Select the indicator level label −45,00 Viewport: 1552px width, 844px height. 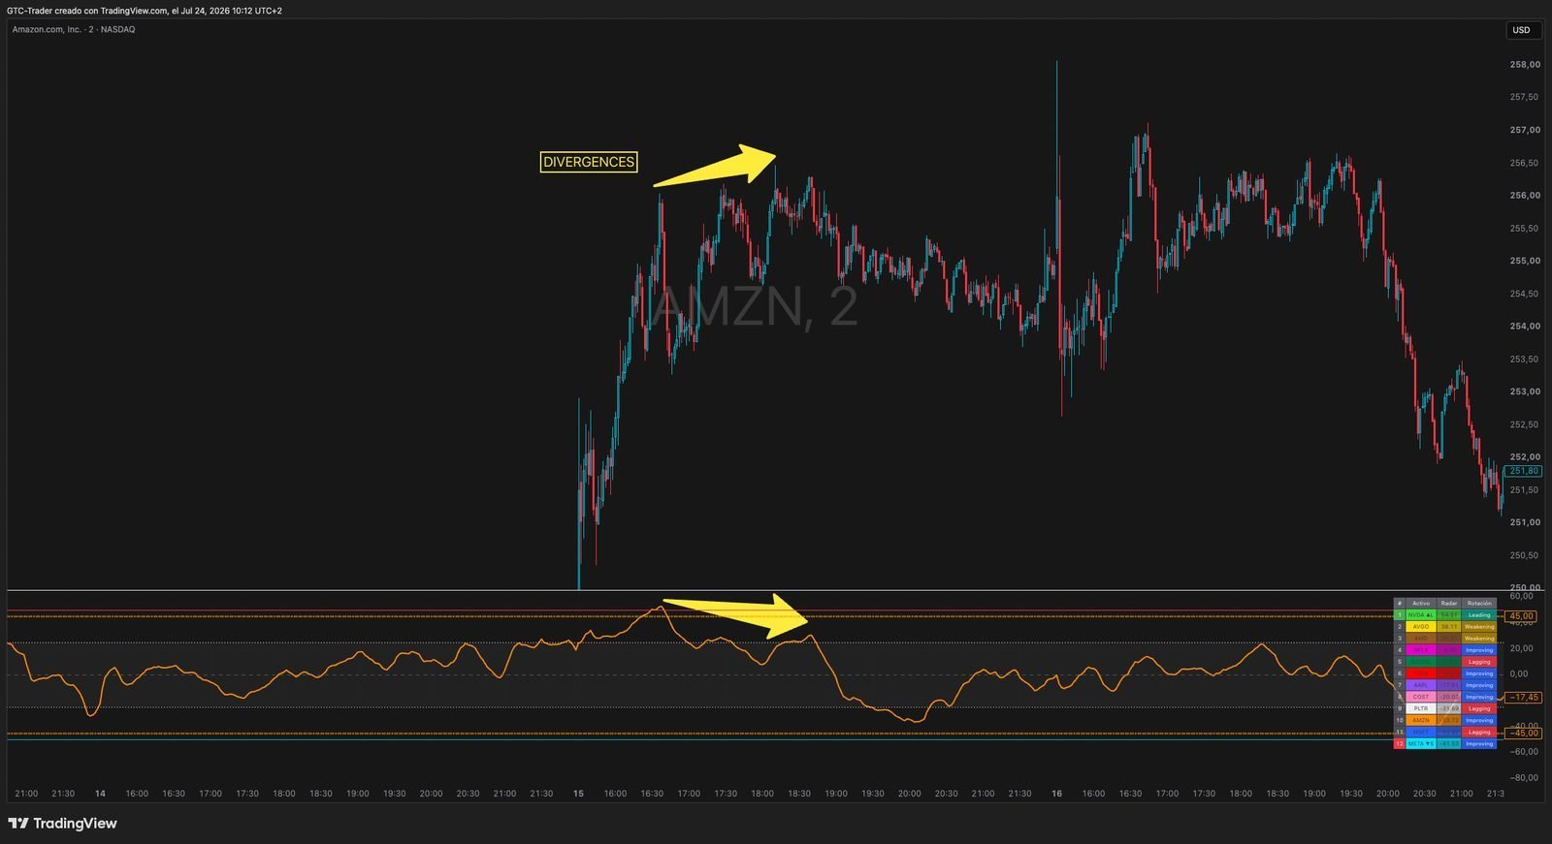click(x=1523, y=734)
